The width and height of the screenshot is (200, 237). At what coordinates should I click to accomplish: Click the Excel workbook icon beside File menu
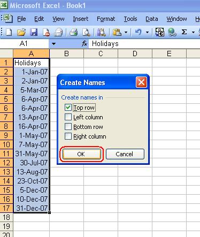click(8, 19)
